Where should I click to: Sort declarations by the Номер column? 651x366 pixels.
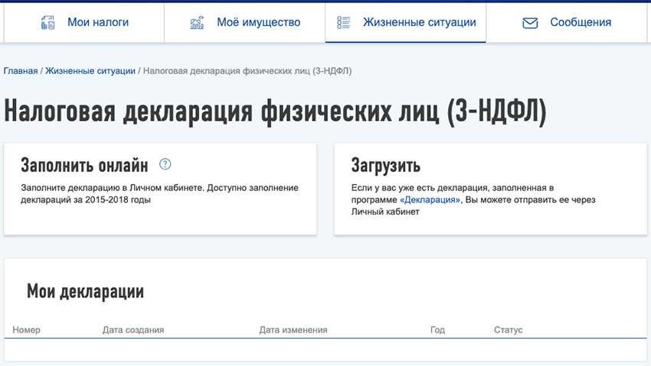pyautogui.click(x=27, y=330)
